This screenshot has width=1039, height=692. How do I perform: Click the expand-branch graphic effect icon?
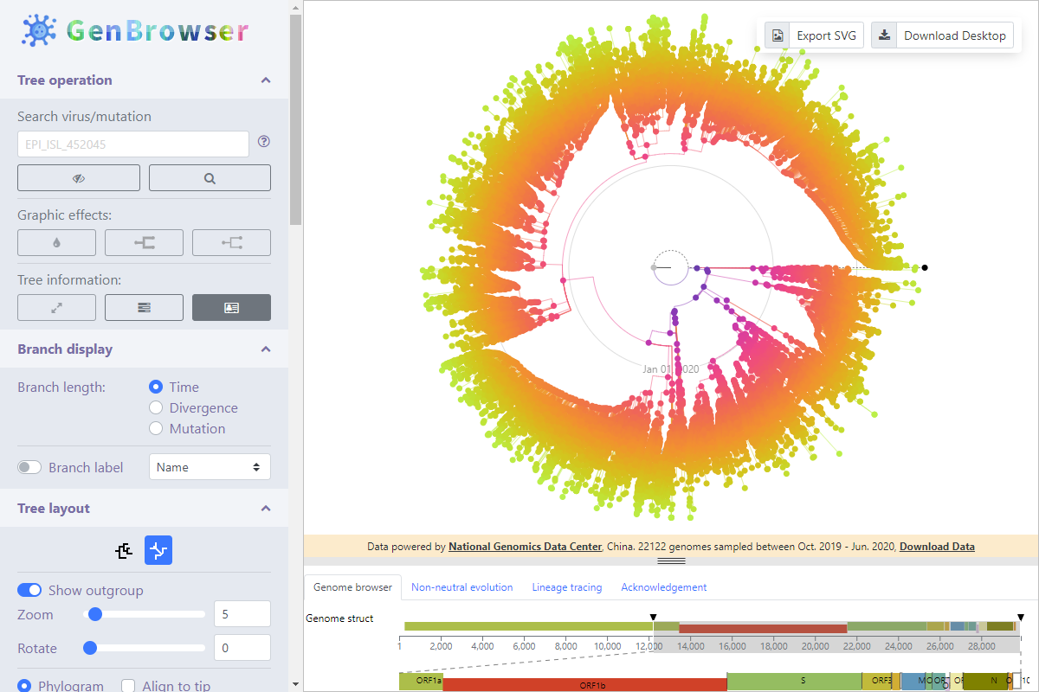231,242
